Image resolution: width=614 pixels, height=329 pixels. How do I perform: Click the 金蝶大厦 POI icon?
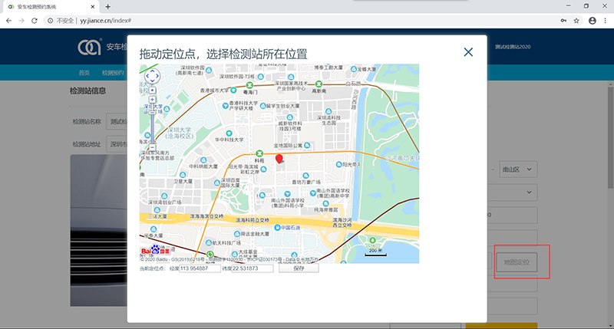point(354,69)
